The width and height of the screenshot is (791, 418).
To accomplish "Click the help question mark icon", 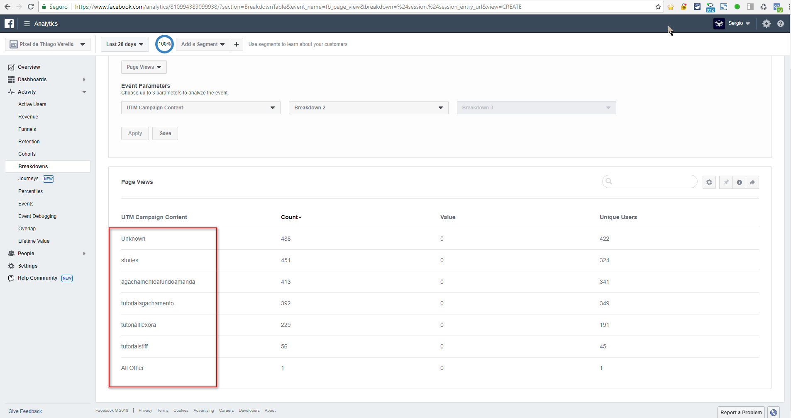I will [x=780, y=24].
